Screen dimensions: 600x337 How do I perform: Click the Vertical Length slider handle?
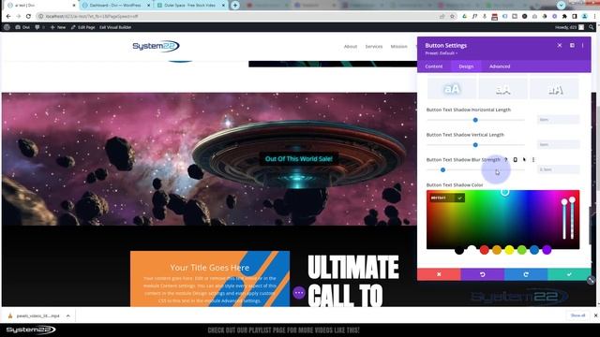[475, 145]
